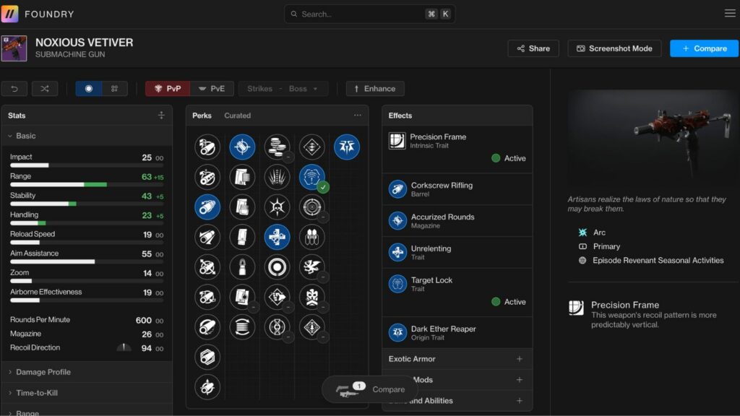
Task: Open the hamburger menu
Action: click(x=730, y=13)
